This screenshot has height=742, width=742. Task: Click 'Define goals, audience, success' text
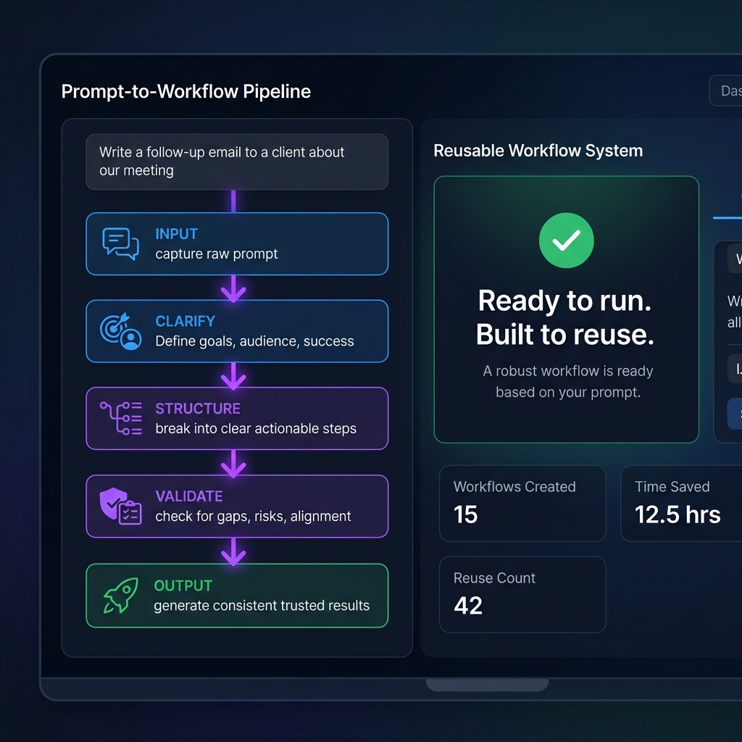tap(254, 341)
